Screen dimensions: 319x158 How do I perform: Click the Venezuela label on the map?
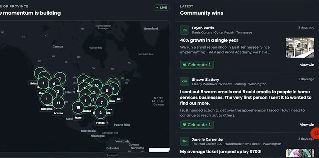coord(122,141)
